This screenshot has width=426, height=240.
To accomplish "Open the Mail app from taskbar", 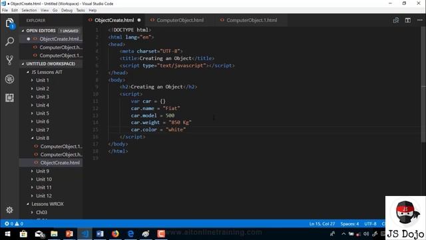I will pyautogui.click(x=39, y=234).
